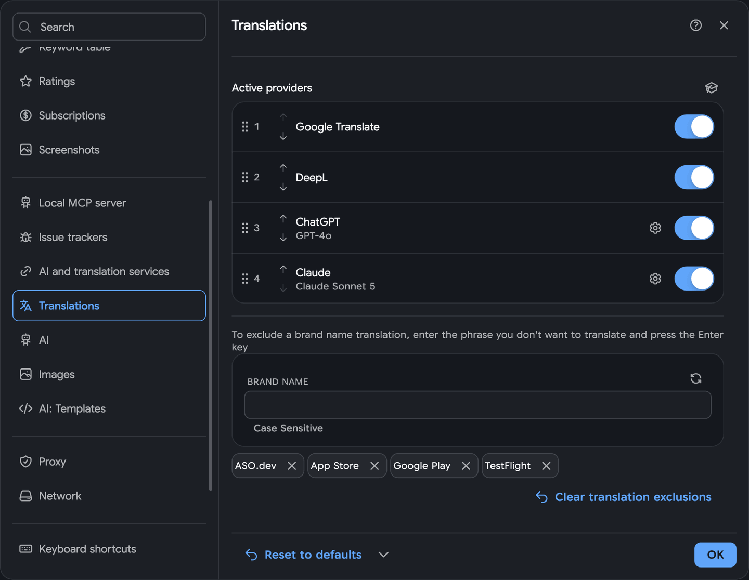The width and height of the screenshot is (749, 580).
Task: Click Reset to defaults
Action: 303,555
